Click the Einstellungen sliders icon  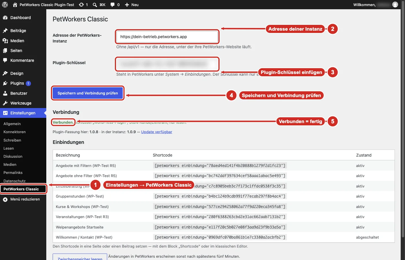tap(5, 113)
